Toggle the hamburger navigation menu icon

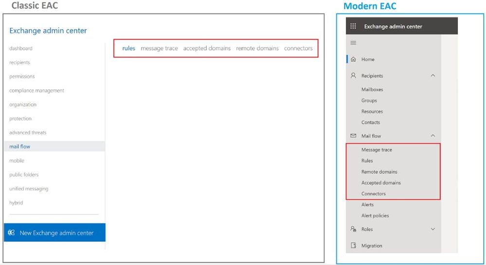point(353,43)
